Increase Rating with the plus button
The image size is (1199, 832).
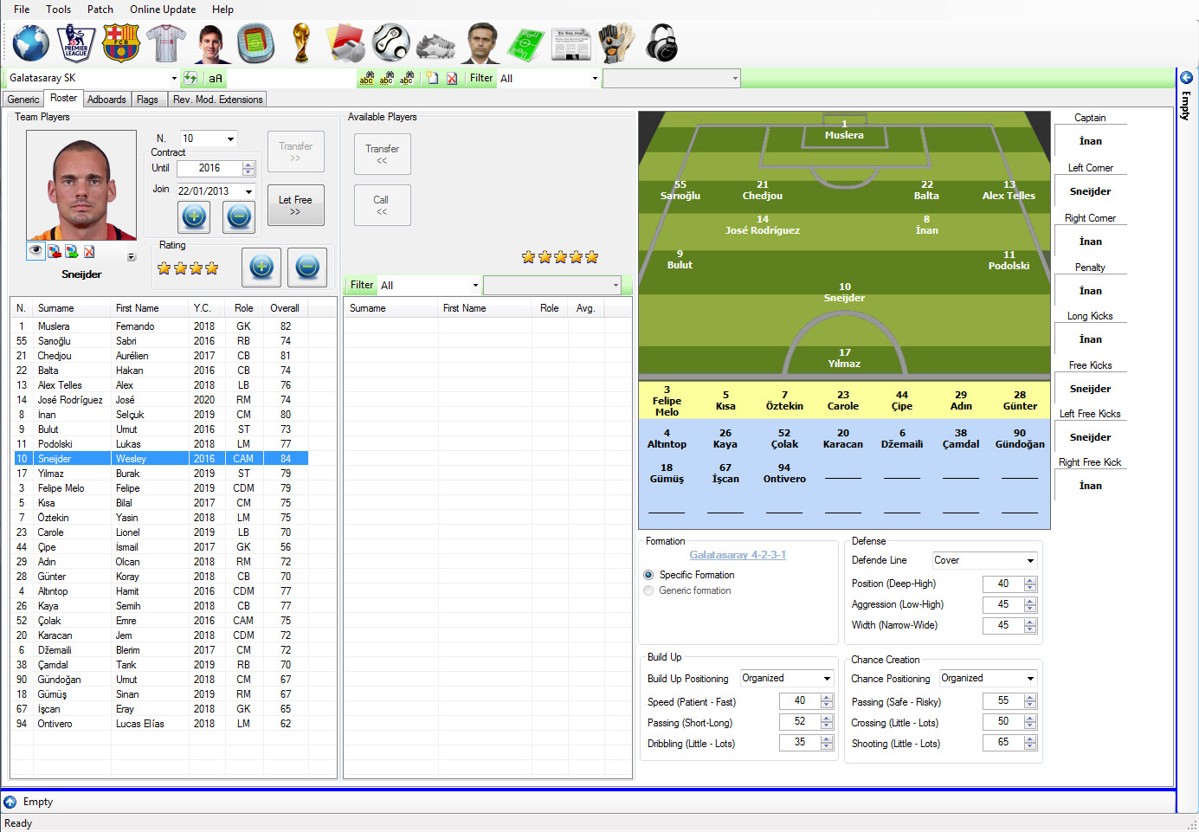coord(261,268)
